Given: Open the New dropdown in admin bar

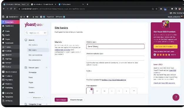Looking at the screenshot, I should tap(36, 17).
